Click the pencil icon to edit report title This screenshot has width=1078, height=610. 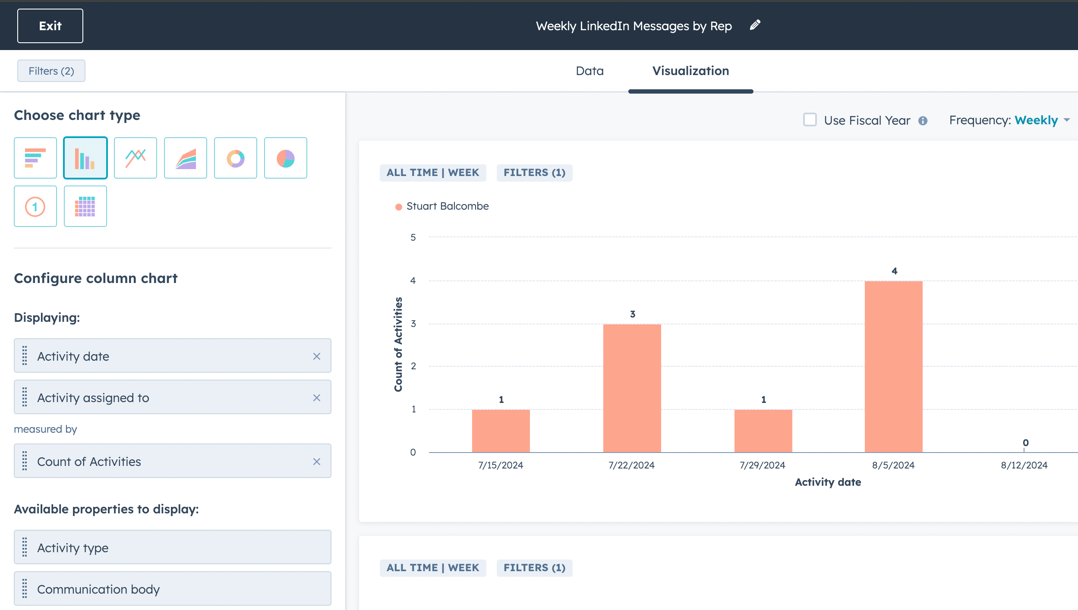coord(755,25)
